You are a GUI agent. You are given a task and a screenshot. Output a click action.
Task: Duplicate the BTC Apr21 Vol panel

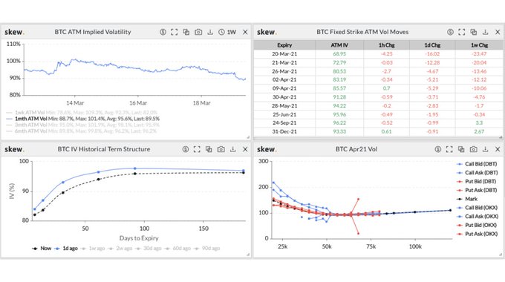461,149
